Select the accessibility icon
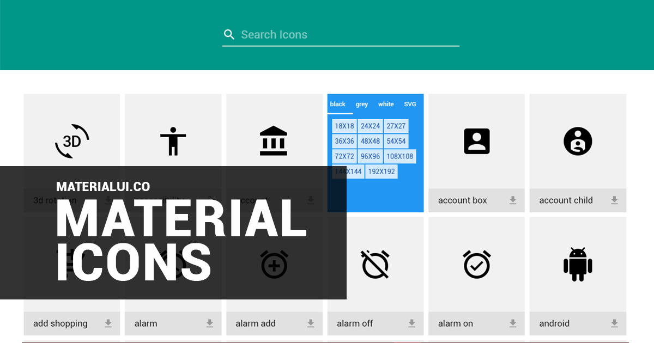 pos(173,140)
